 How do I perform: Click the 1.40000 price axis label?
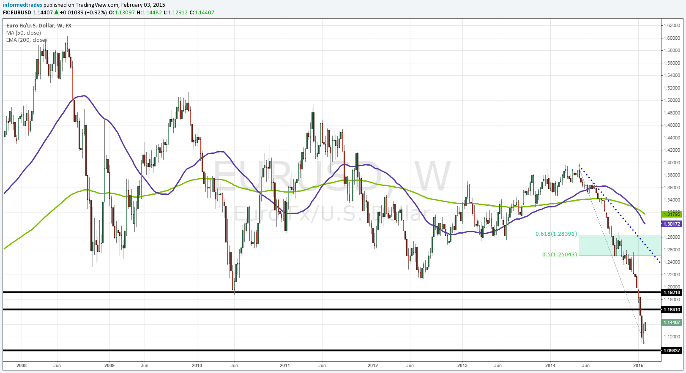click(672, 163)
